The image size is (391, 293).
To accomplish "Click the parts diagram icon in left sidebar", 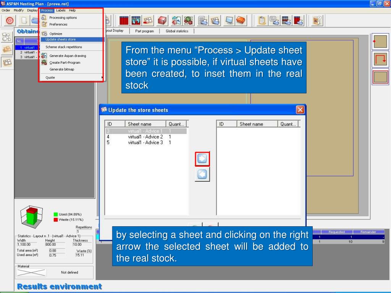I will pos(7,37).
